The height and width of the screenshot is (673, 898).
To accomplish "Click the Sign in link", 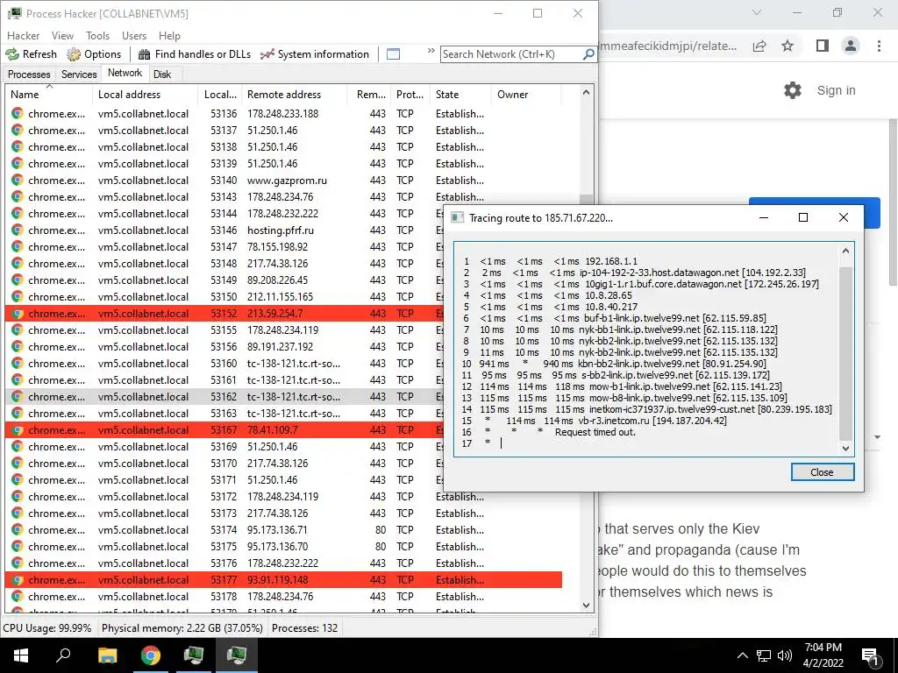I will 836,90.
